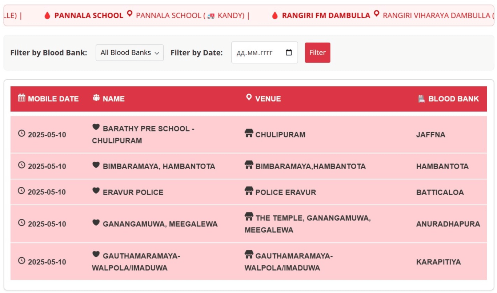
Task: Open the date picker calendar icon
Action: [289, 52]
